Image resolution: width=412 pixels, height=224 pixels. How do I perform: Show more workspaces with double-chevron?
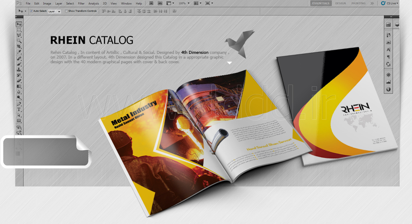[x=372, y=3]
